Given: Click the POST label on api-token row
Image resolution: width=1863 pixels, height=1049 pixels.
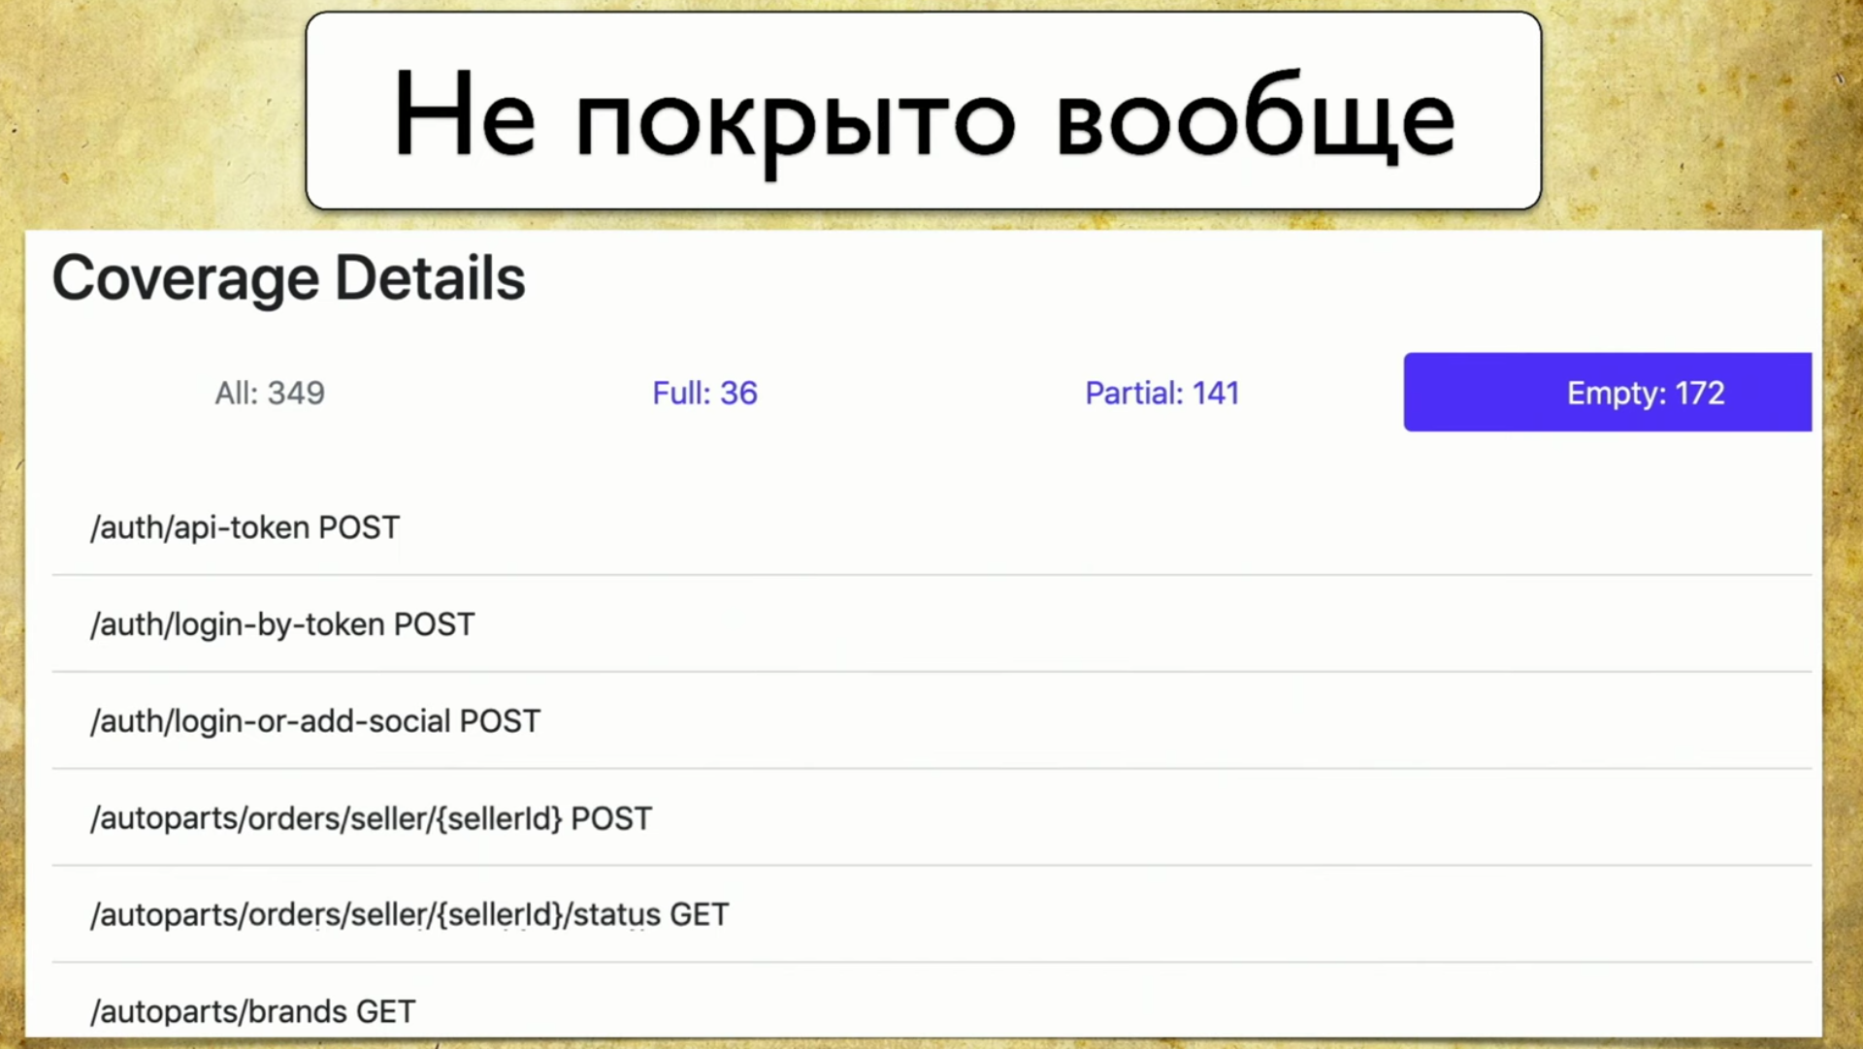Looking at the screenshot, I should (x=359, y=527).
